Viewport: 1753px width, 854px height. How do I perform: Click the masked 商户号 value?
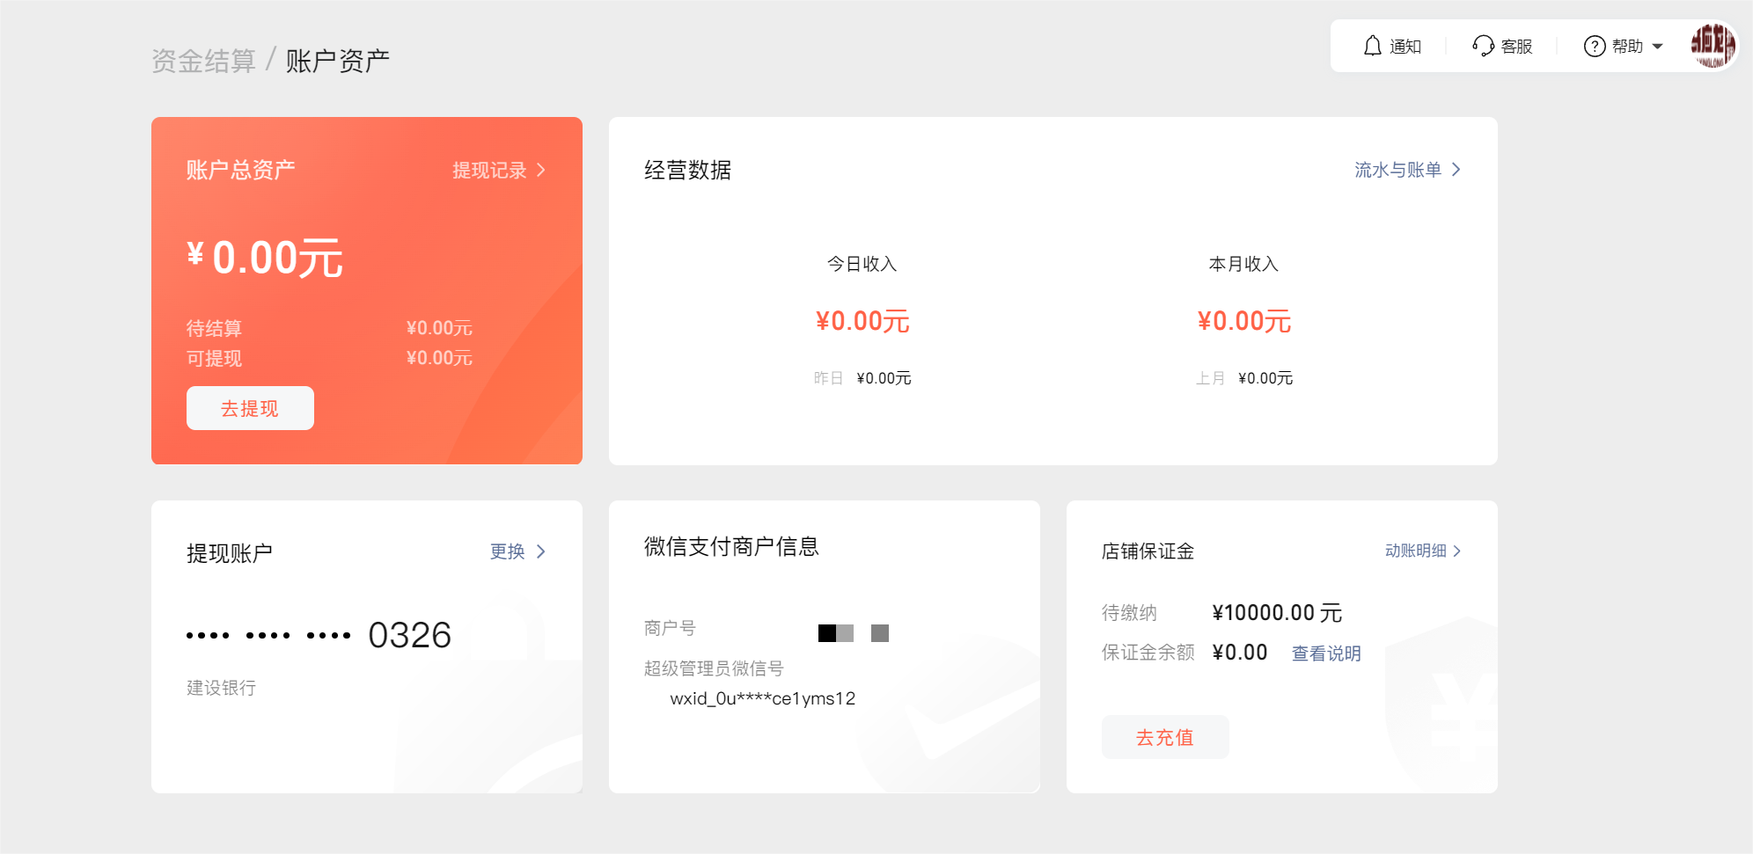pyautogui.click(x=854, y=633)
